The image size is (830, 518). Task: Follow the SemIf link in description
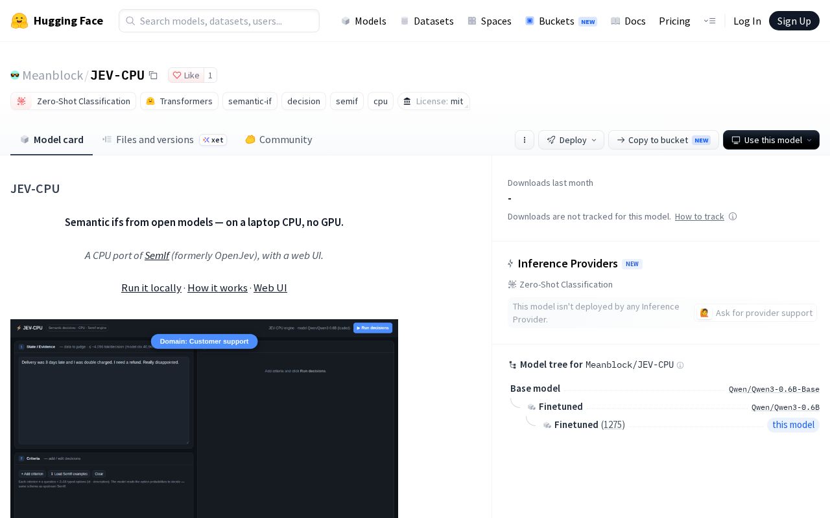157,255
